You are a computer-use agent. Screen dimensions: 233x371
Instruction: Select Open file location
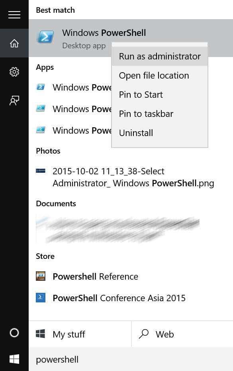pyautogui.click(x=160, y=75)
